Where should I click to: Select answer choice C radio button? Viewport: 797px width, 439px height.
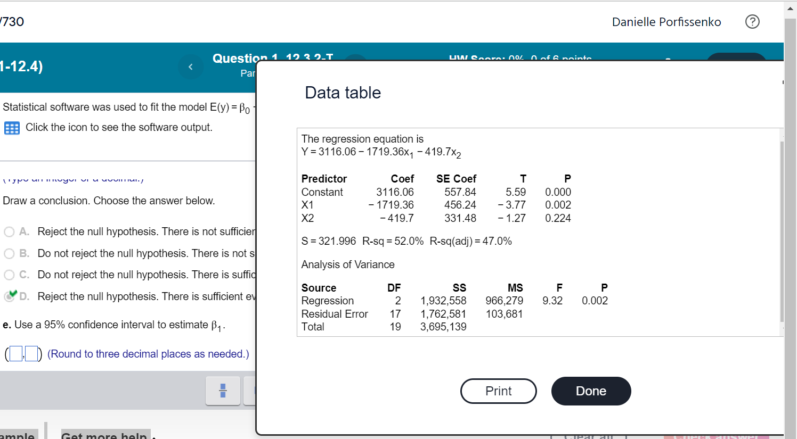pos(9,275)
